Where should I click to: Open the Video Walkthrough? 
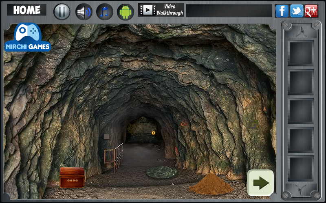tap(161, 10)
